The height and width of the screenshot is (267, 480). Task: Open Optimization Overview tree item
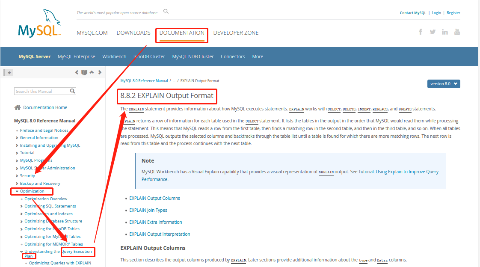[x=46, y=199]
